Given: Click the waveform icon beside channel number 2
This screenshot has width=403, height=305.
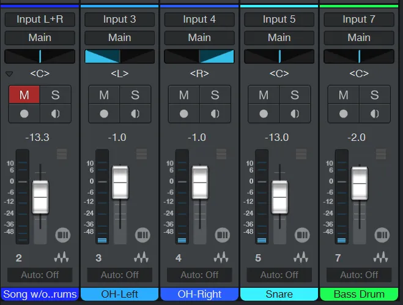Looking at the screenshot, I should coord(62,258).
